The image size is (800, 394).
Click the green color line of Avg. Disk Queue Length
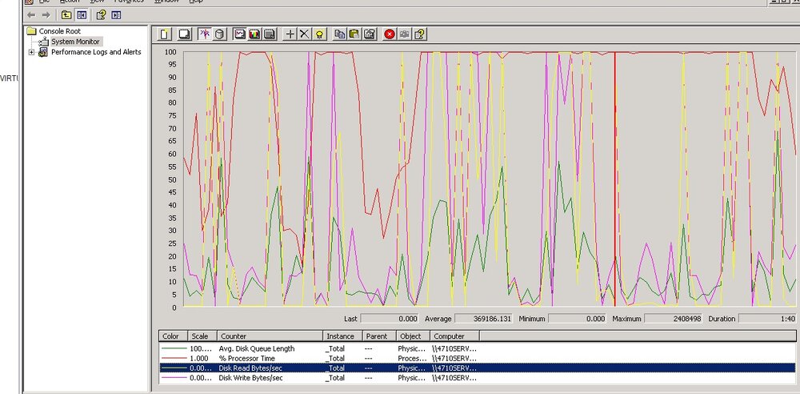point(173,348)
